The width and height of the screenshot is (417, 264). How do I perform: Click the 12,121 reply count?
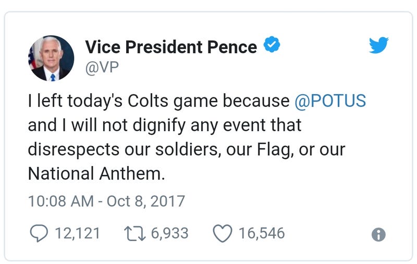[x=77, y=233]
